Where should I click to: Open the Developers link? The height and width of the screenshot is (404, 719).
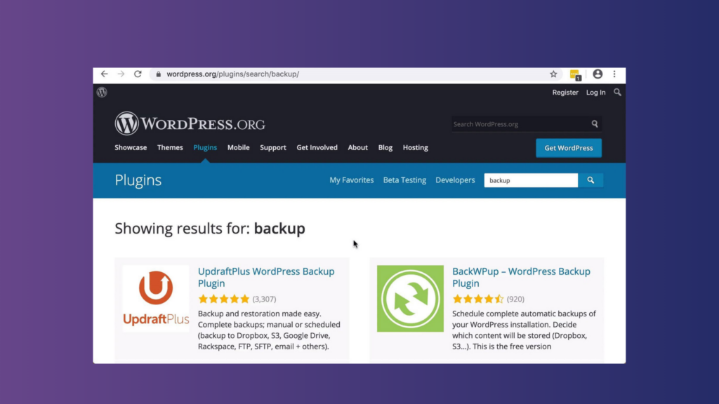455,180
